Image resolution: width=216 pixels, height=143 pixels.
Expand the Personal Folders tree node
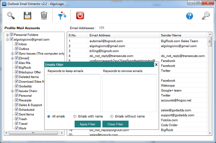point(7,35)
